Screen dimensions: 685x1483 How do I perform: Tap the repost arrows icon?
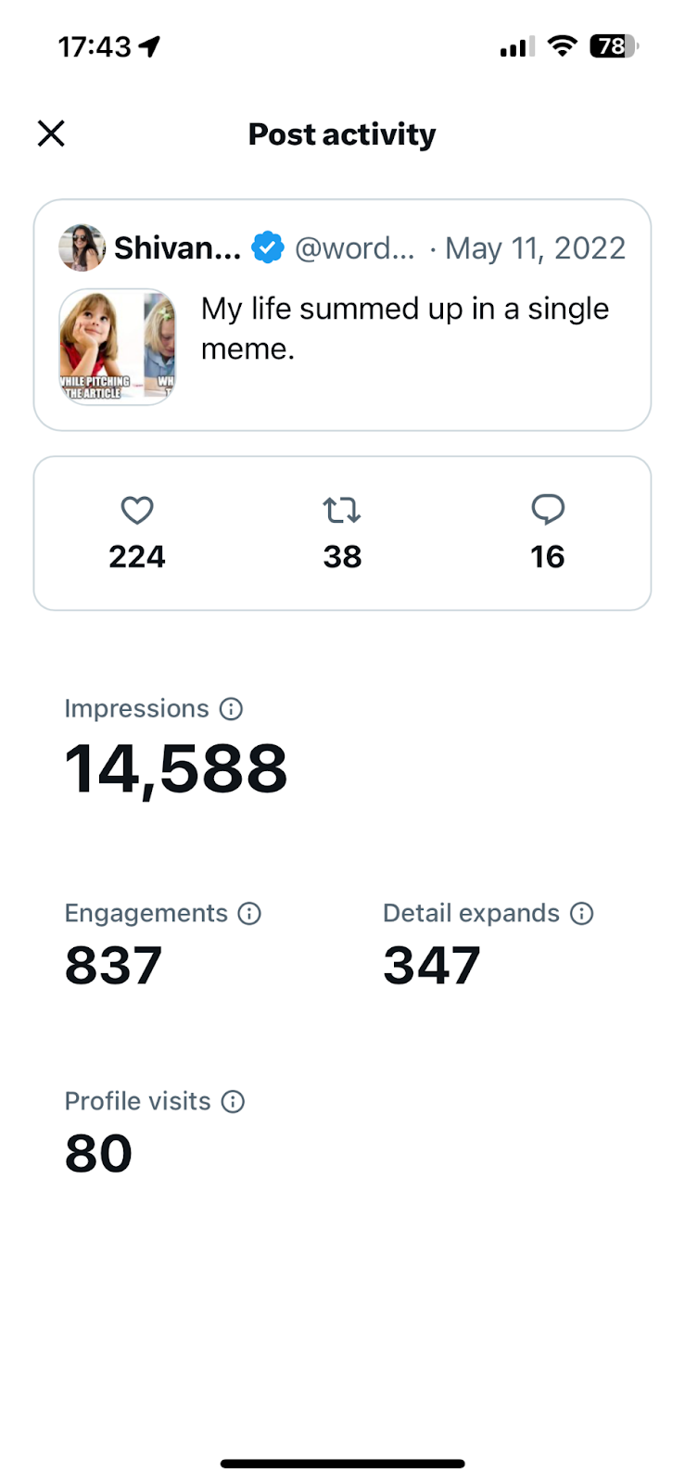(x=342, y=510)
